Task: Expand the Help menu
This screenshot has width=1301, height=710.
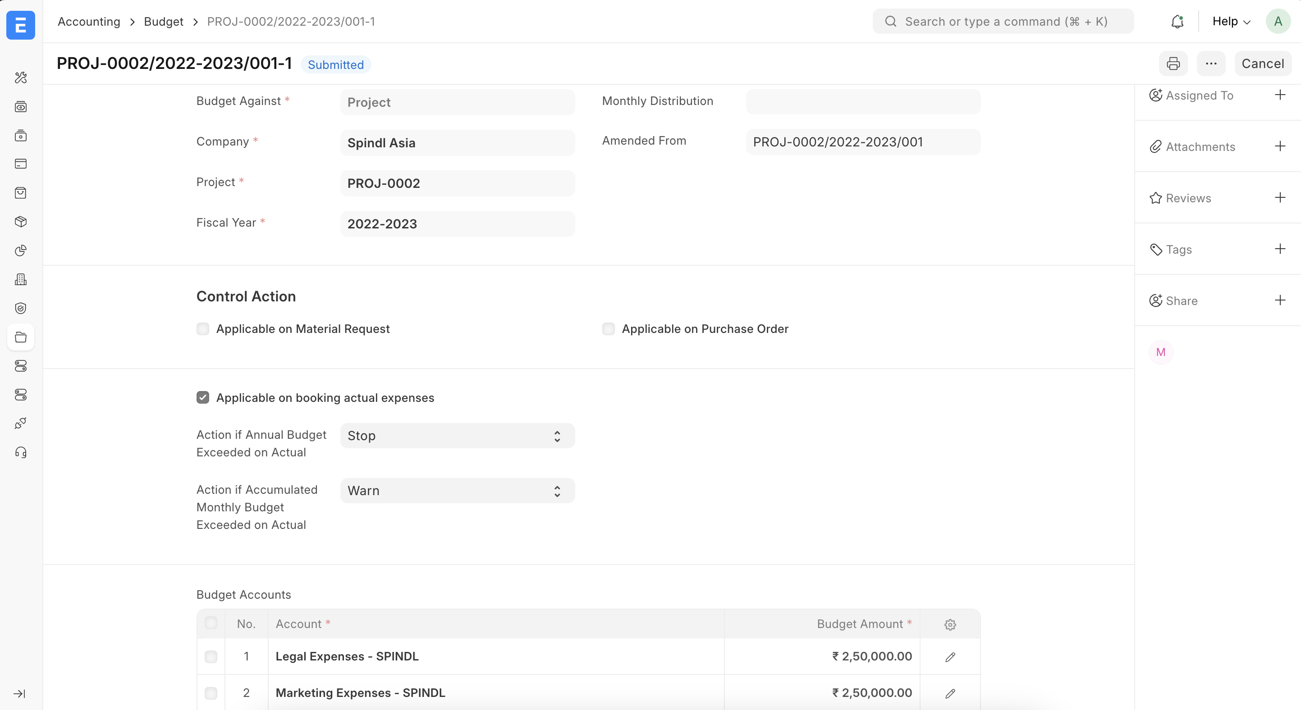Action: [1231, 21]
